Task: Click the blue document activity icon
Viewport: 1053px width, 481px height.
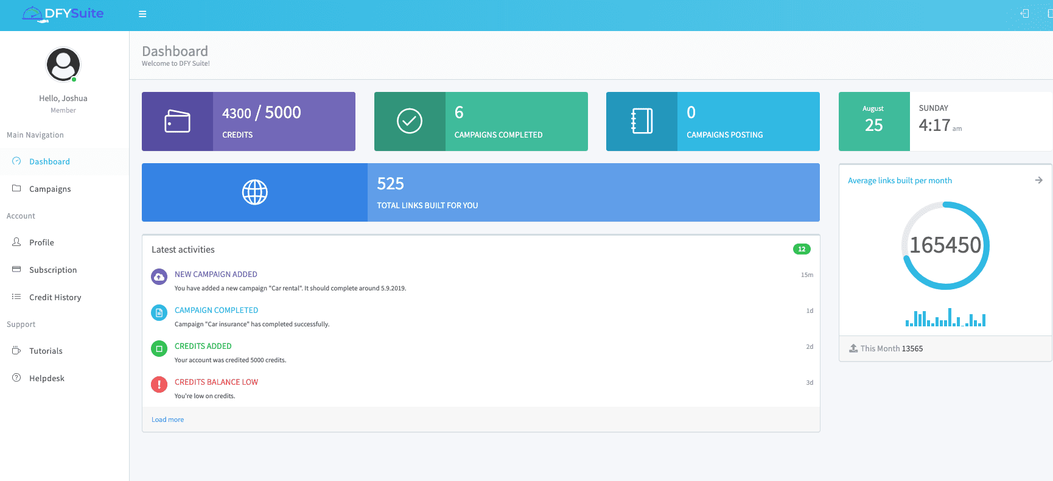Action: coord(159,313)
